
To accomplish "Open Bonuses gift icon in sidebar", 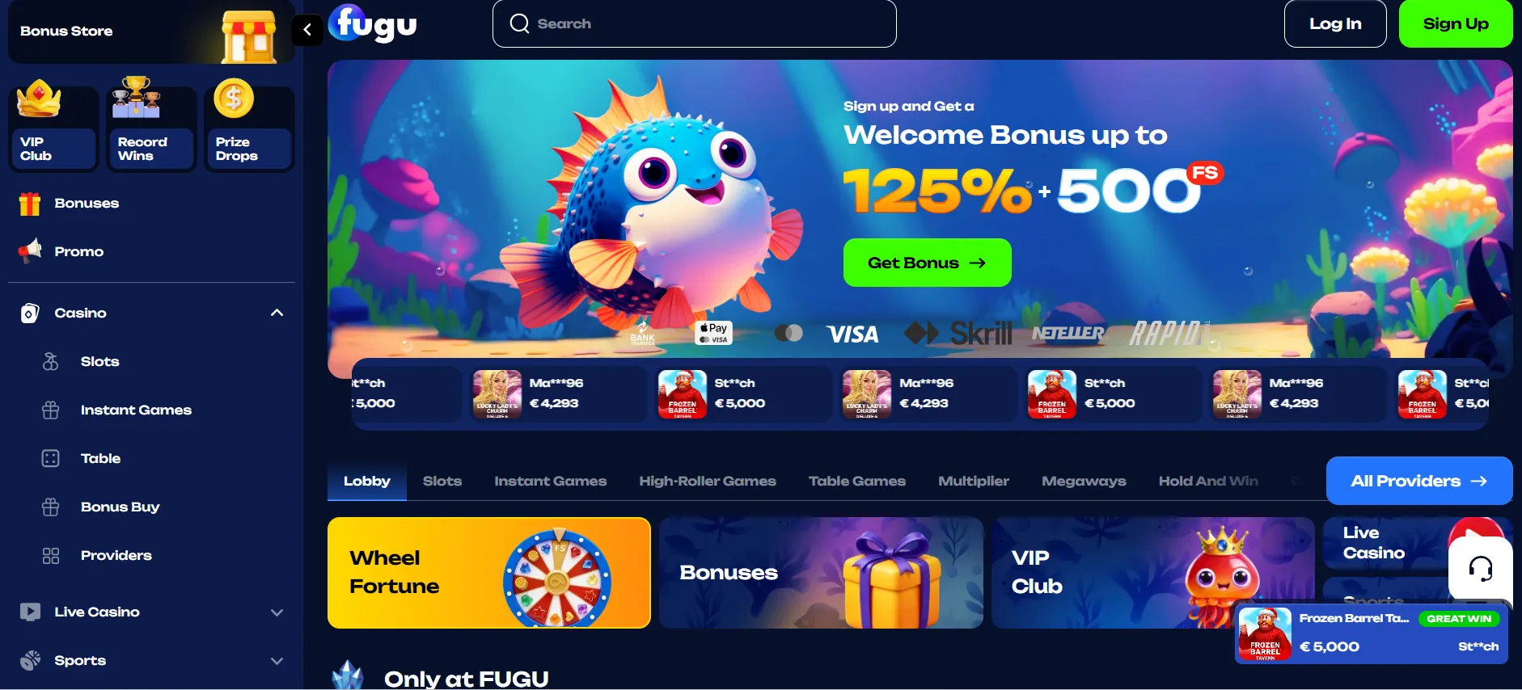I will [30, 204].
